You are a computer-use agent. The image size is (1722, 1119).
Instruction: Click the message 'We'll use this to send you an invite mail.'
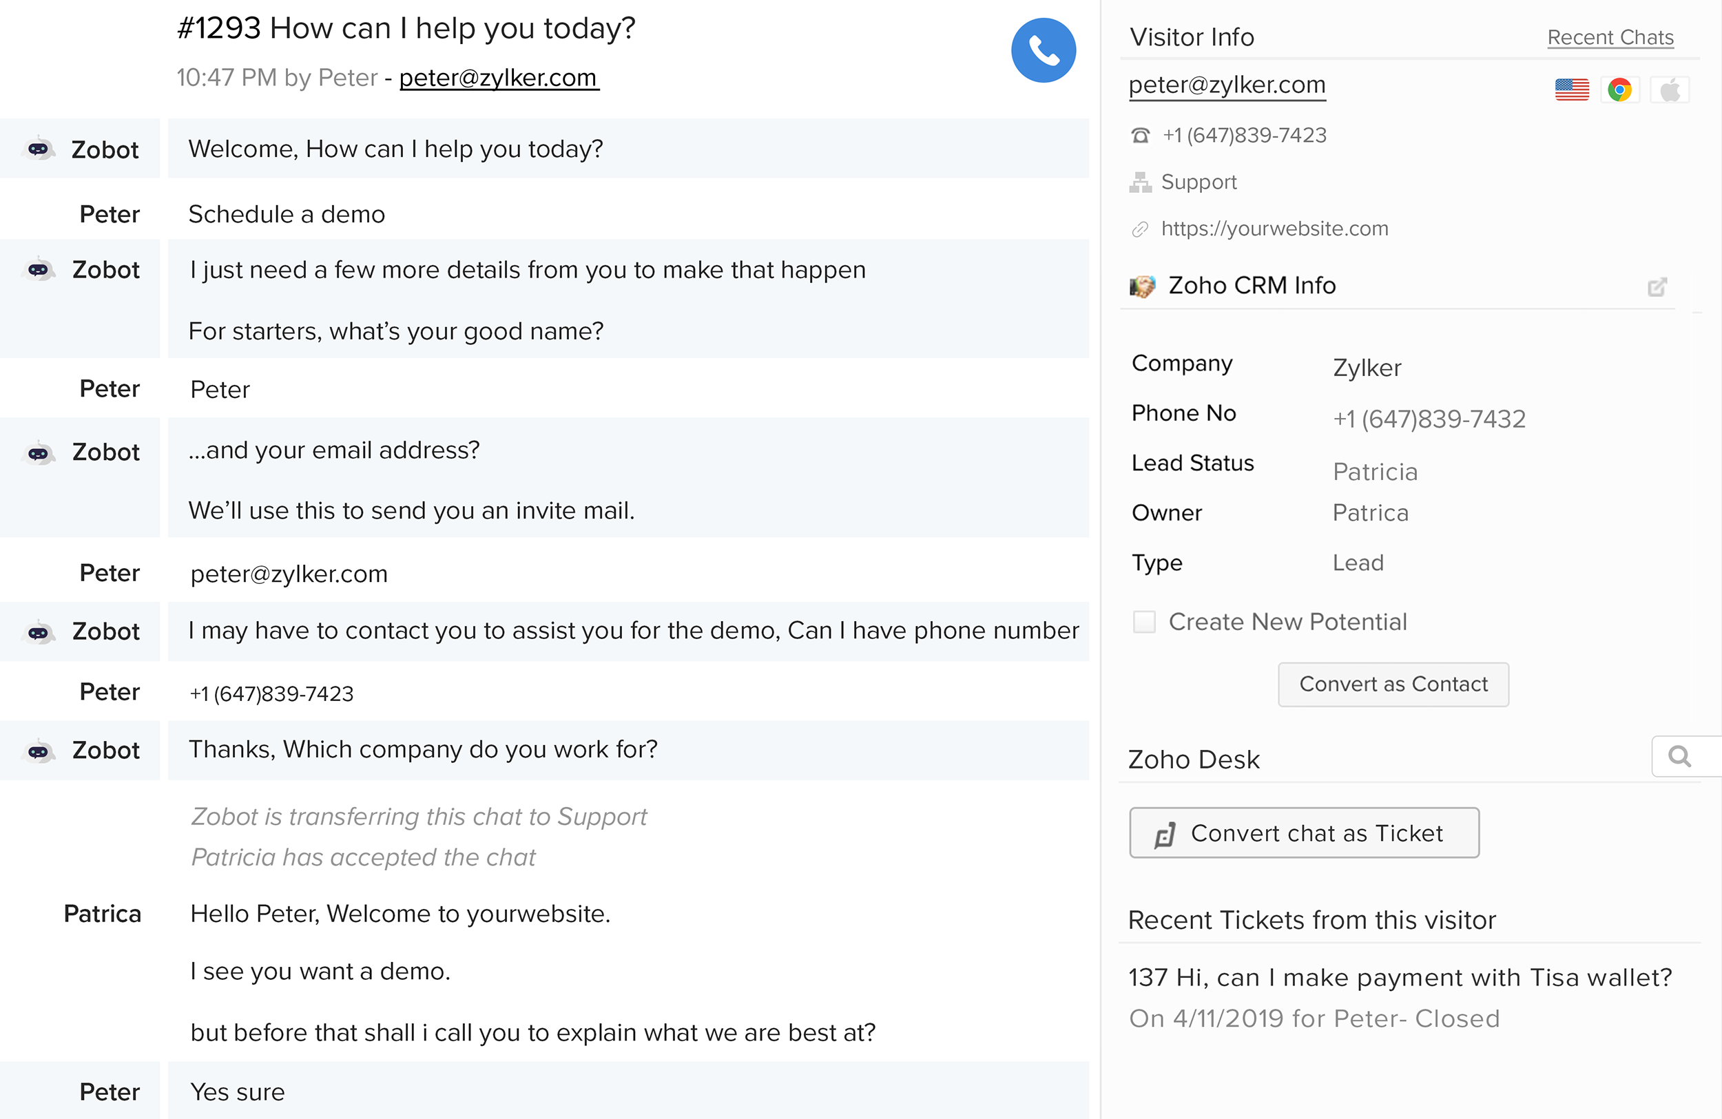(x=412, y=511)
